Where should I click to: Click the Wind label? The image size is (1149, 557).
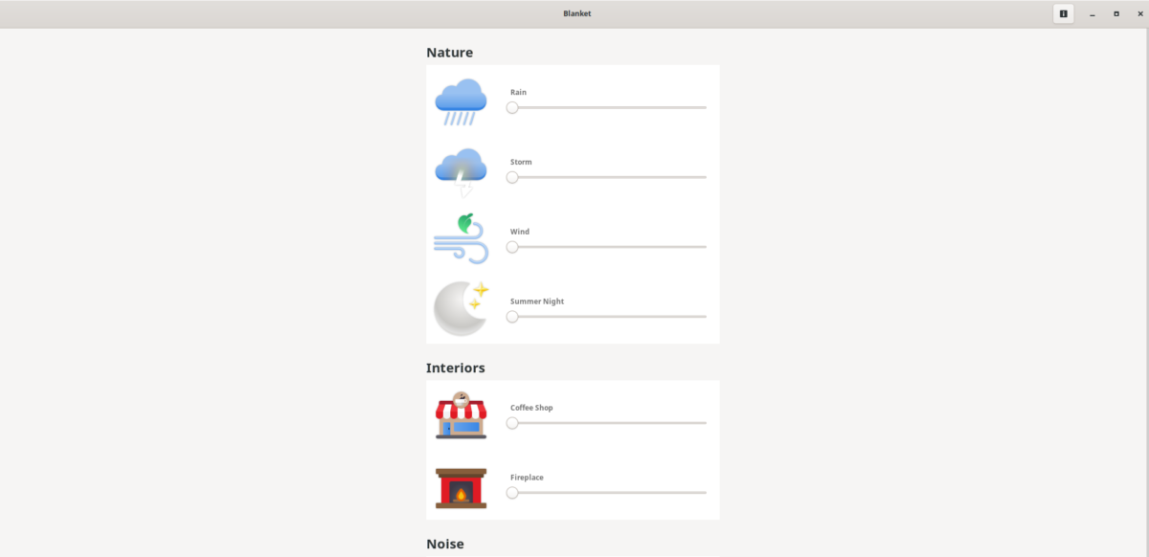click(x=520, y=232)
